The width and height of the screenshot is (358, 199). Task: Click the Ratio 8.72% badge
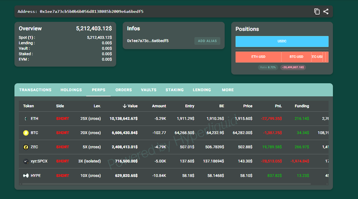click(268, 67)
